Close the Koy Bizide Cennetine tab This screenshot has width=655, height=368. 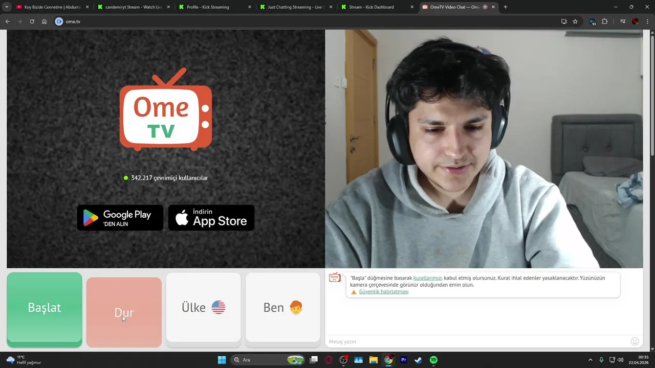click(x=88, y=7)
